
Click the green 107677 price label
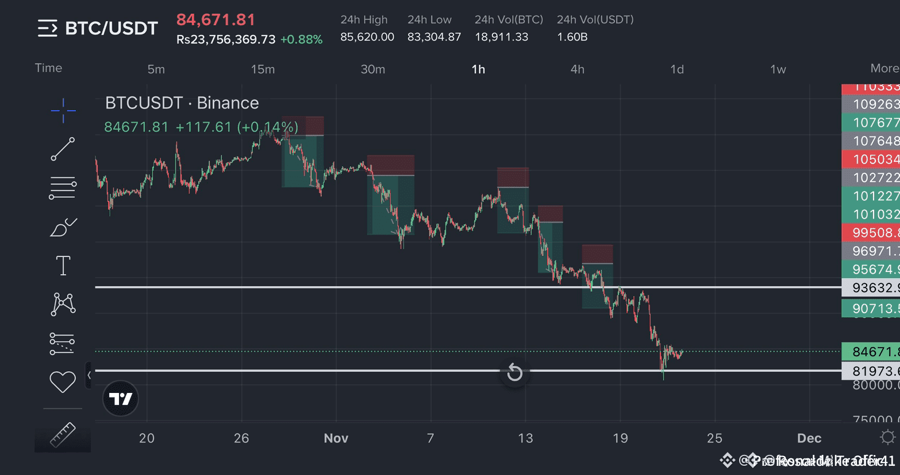pos(871,122)
